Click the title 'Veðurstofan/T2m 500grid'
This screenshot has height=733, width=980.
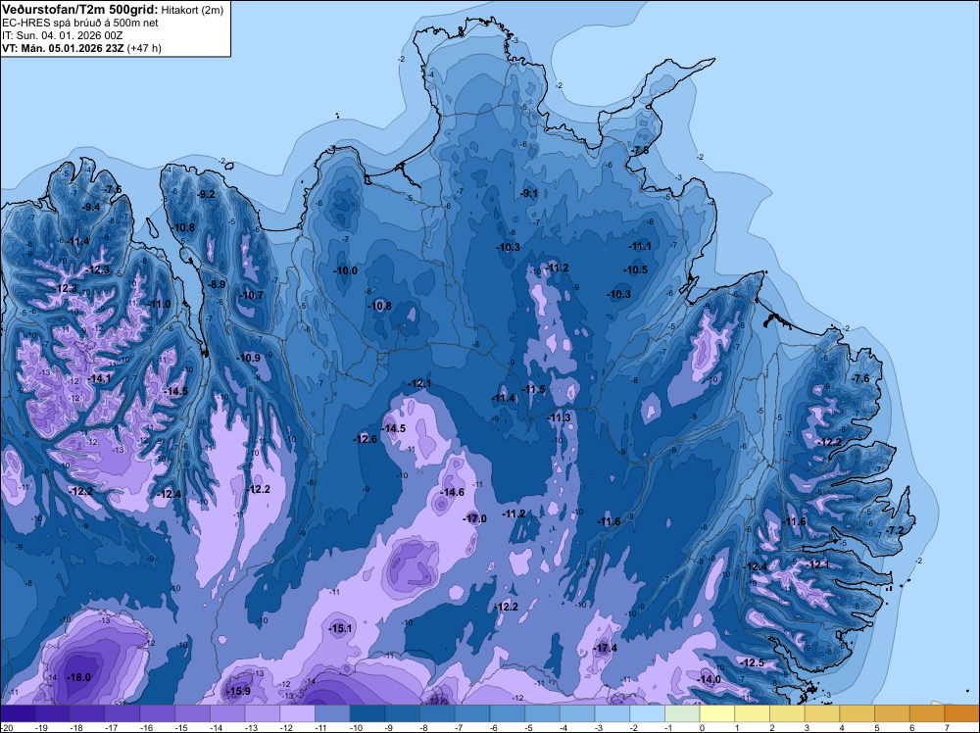coord(79,10)
